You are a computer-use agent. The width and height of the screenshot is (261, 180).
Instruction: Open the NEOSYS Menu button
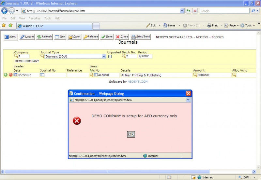point(11,37)
